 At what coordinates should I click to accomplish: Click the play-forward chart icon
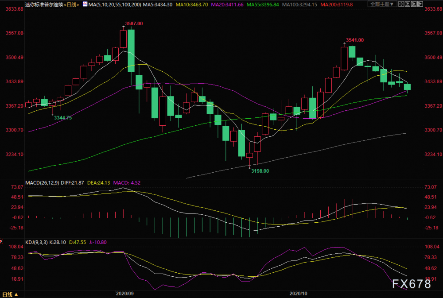(414, 4)
